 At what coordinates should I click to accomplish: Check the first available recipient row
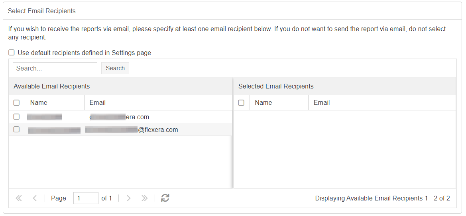pyautogui.click(x=16, y=117)
